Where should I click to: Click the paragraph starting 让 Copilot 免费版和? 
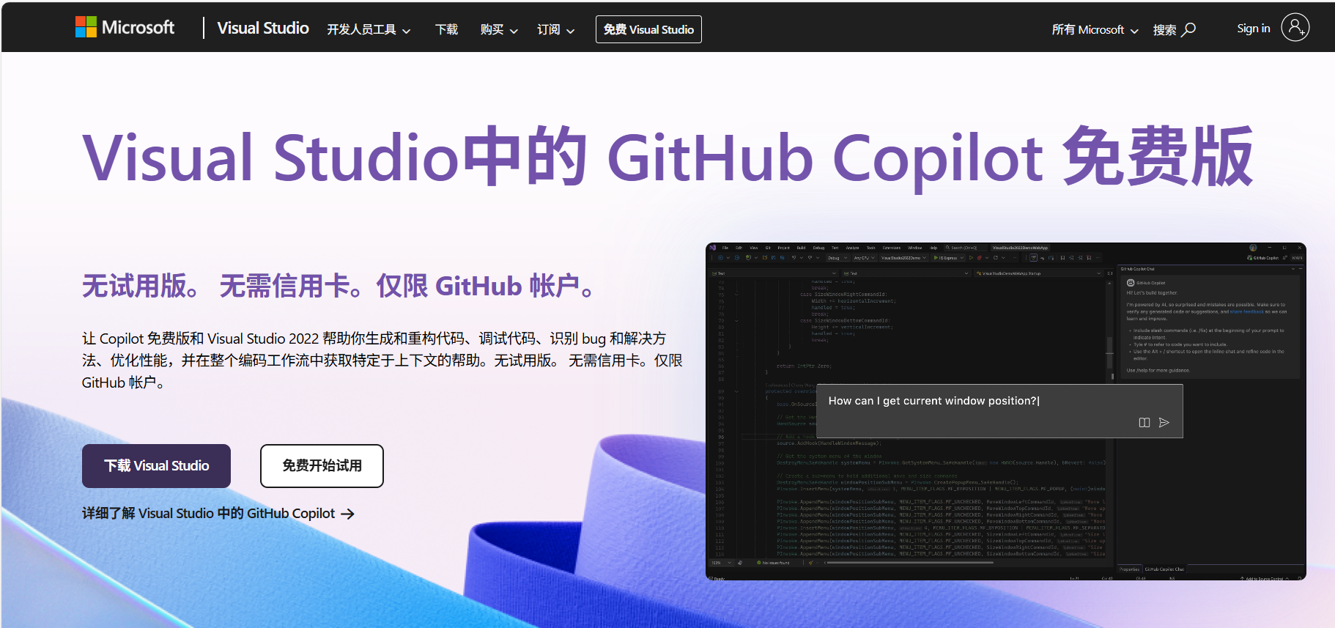click(382, 361)
